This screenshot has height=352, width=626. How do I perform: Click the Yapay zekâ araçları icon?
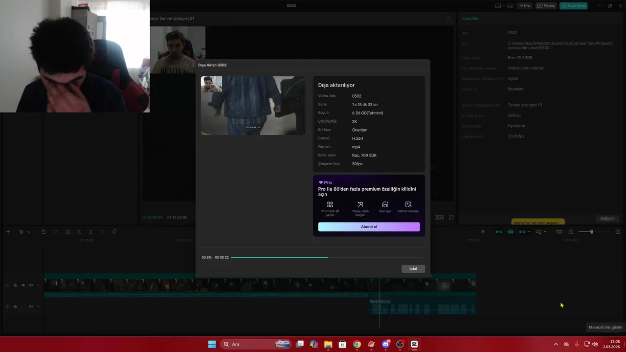click(360, 205)
